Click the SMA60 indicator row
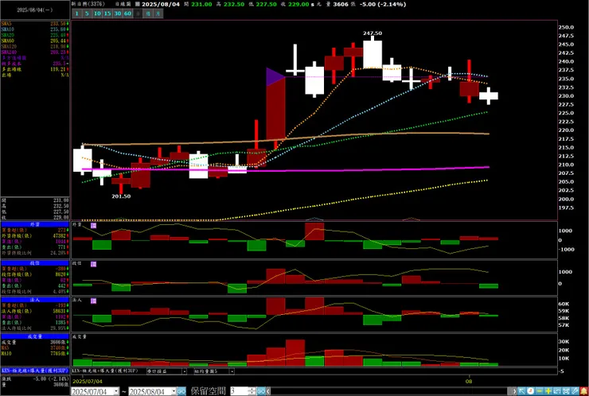 (x=35, y=41)
